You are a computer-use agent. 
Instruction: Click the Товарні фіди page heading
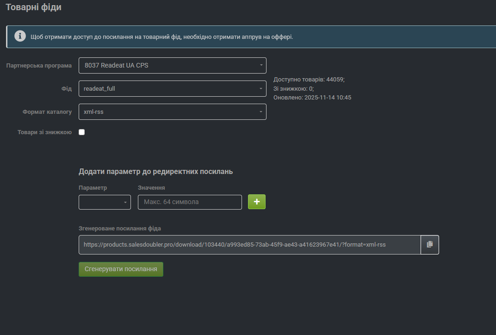click(33, 7)
